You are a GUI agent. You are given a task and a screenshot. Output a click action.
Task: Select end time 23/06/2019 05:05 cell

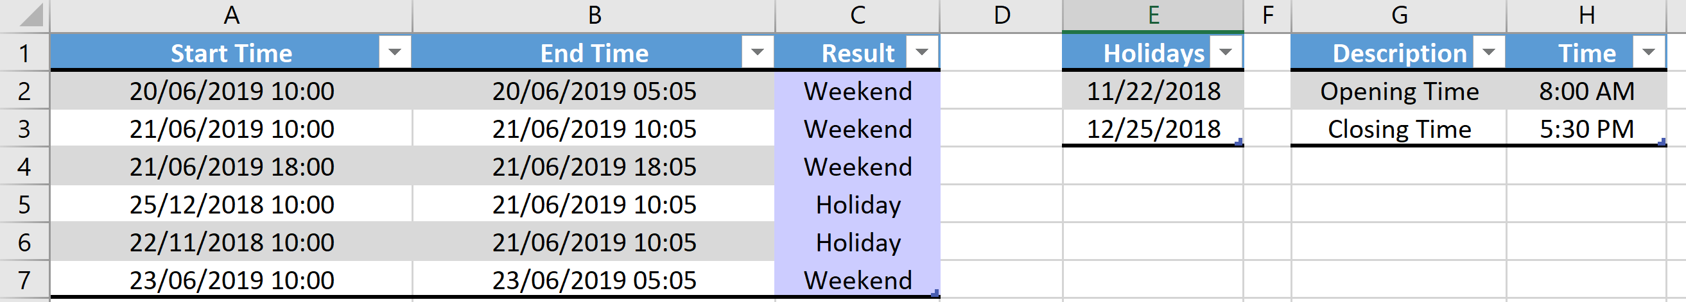pos(594,280)
